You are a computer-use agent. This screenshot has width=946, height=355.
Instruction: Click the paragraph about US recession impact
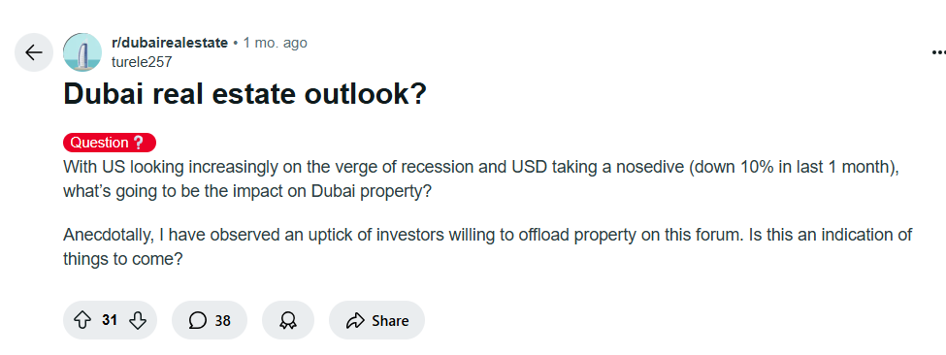[x=481, y=179]
